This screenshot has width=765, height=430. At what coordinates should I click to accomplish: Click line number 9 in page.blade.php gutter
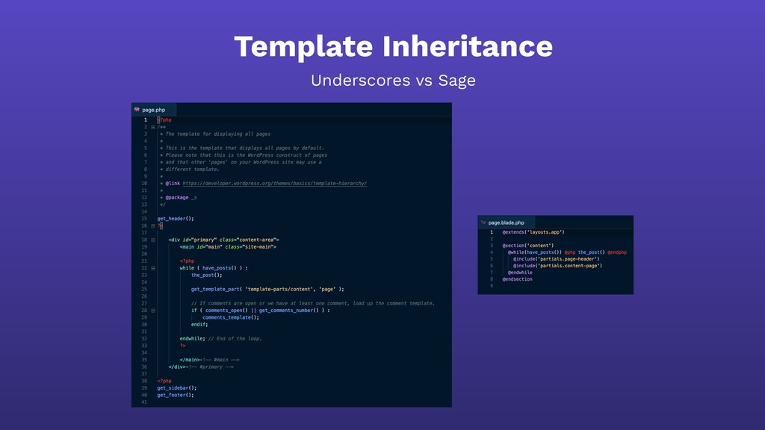coord(492,286)
